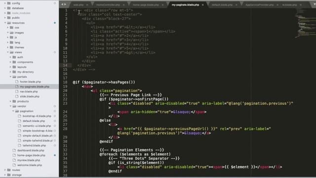Viewport: 316px width, 178px height.
Task: Click the themes folder icon
Action: coord(12,47)
